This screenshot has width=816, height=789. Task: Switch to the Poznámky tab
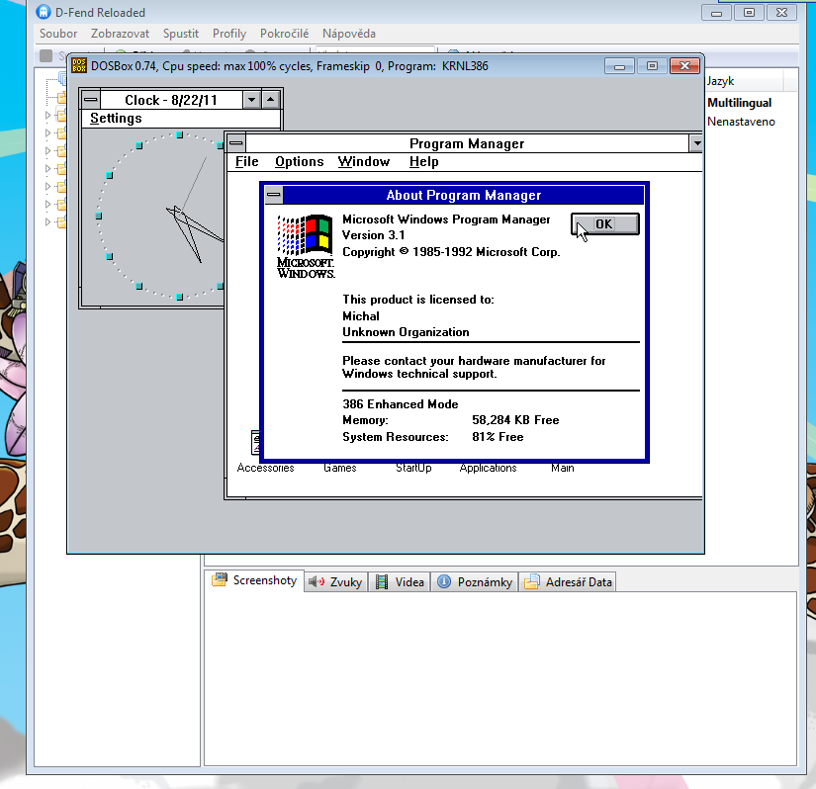coord(474,582)
